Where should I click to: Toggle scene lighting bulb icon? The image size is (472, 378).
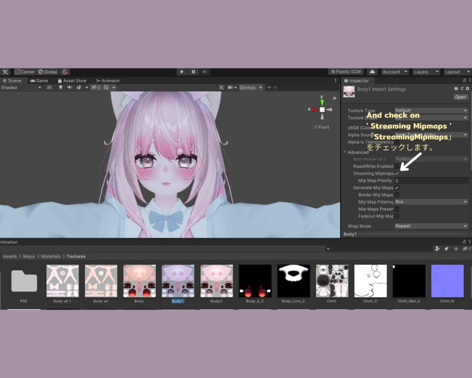click(60, 87)
